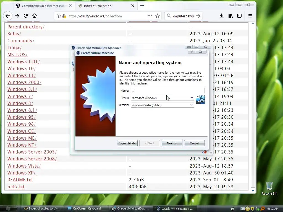Open the Parent directory/ link

[26, 27]
